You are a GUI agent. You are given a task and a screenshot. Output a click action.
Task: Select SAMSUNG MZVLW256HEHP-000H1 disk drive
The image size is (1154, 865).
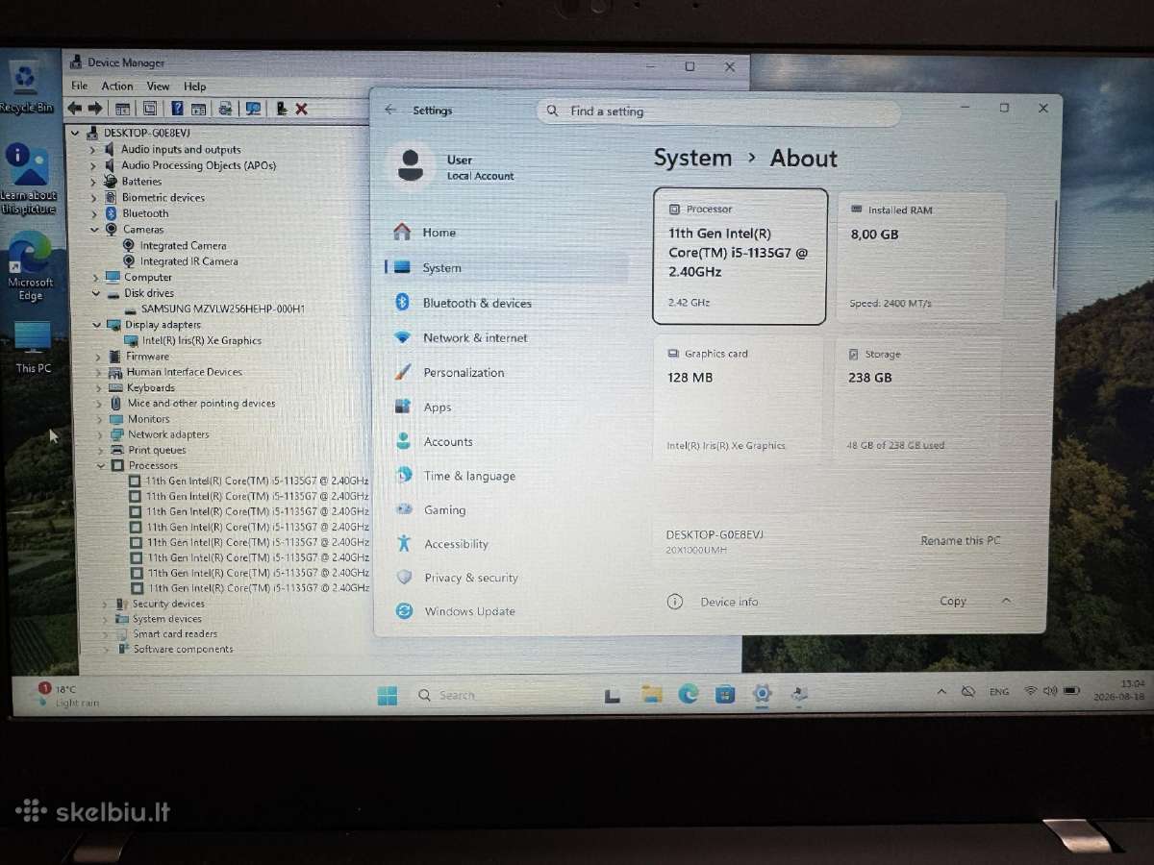(x=222, y=309)
